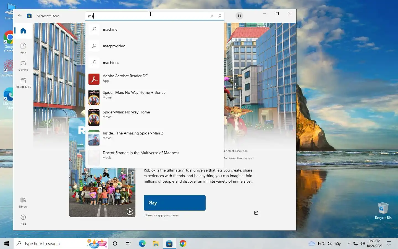
Task: Click the Amazing Spider-Man 2 poster thumbnail
Action: coord(94,138)
